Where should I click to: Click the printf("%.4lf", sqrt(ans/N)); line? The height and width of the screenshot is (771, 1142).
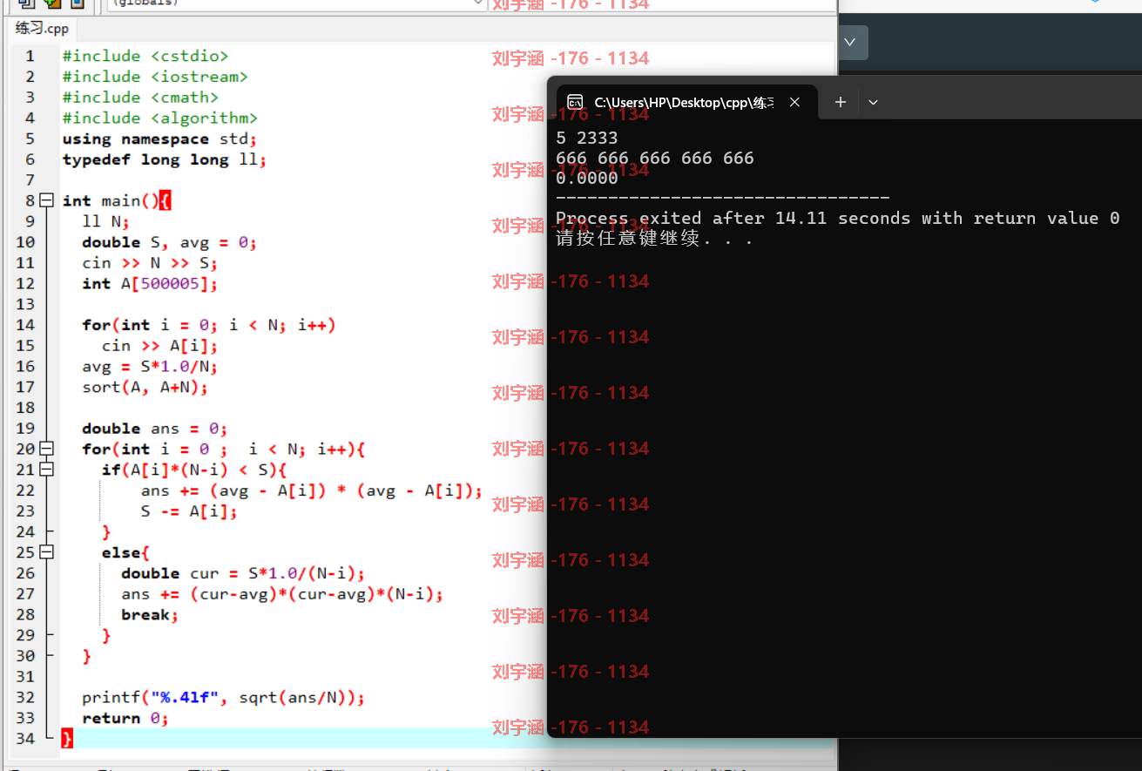tap(224, 698)
